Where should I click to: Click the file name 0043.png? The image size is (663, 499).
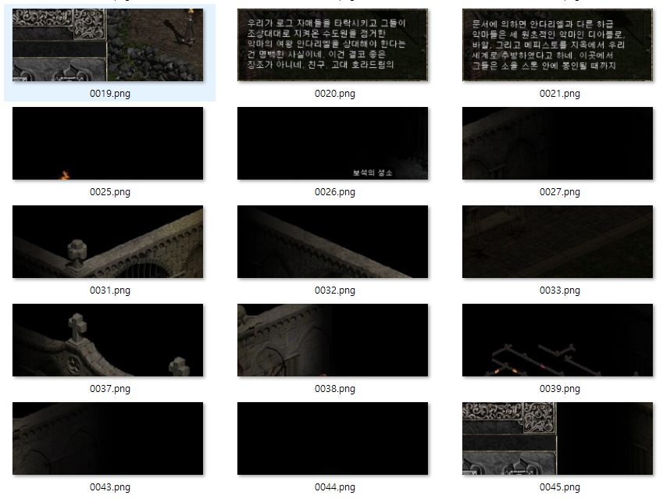point(110,487)
